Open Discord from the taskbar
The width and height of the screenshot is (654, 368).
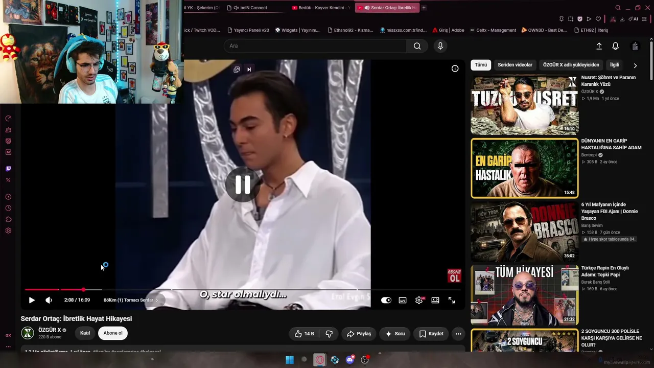coord(350,360)
